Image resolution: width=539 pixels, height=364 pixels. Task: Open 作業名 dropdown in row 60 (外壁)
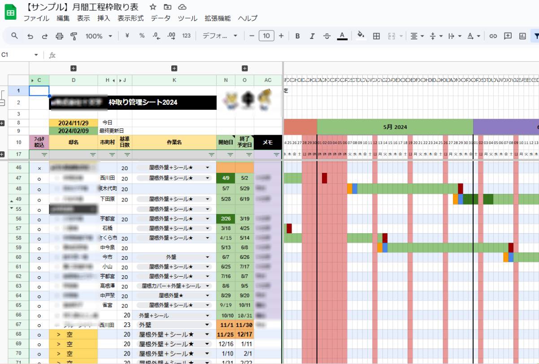(207, 257)
